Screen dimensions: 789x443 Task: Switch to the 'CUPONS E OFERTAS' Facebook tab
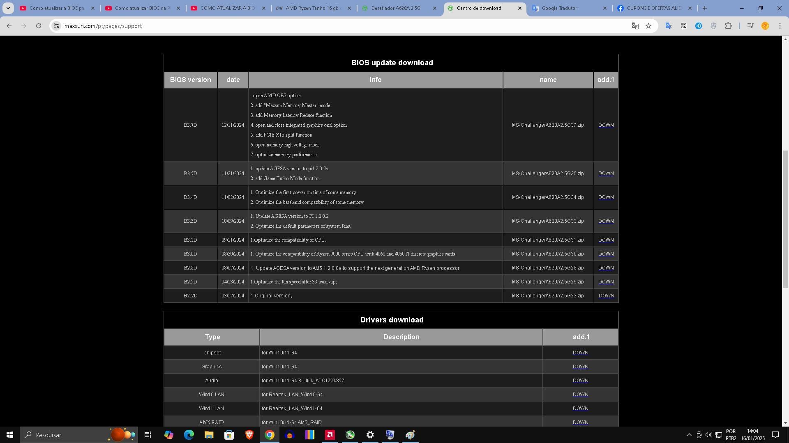655,8
